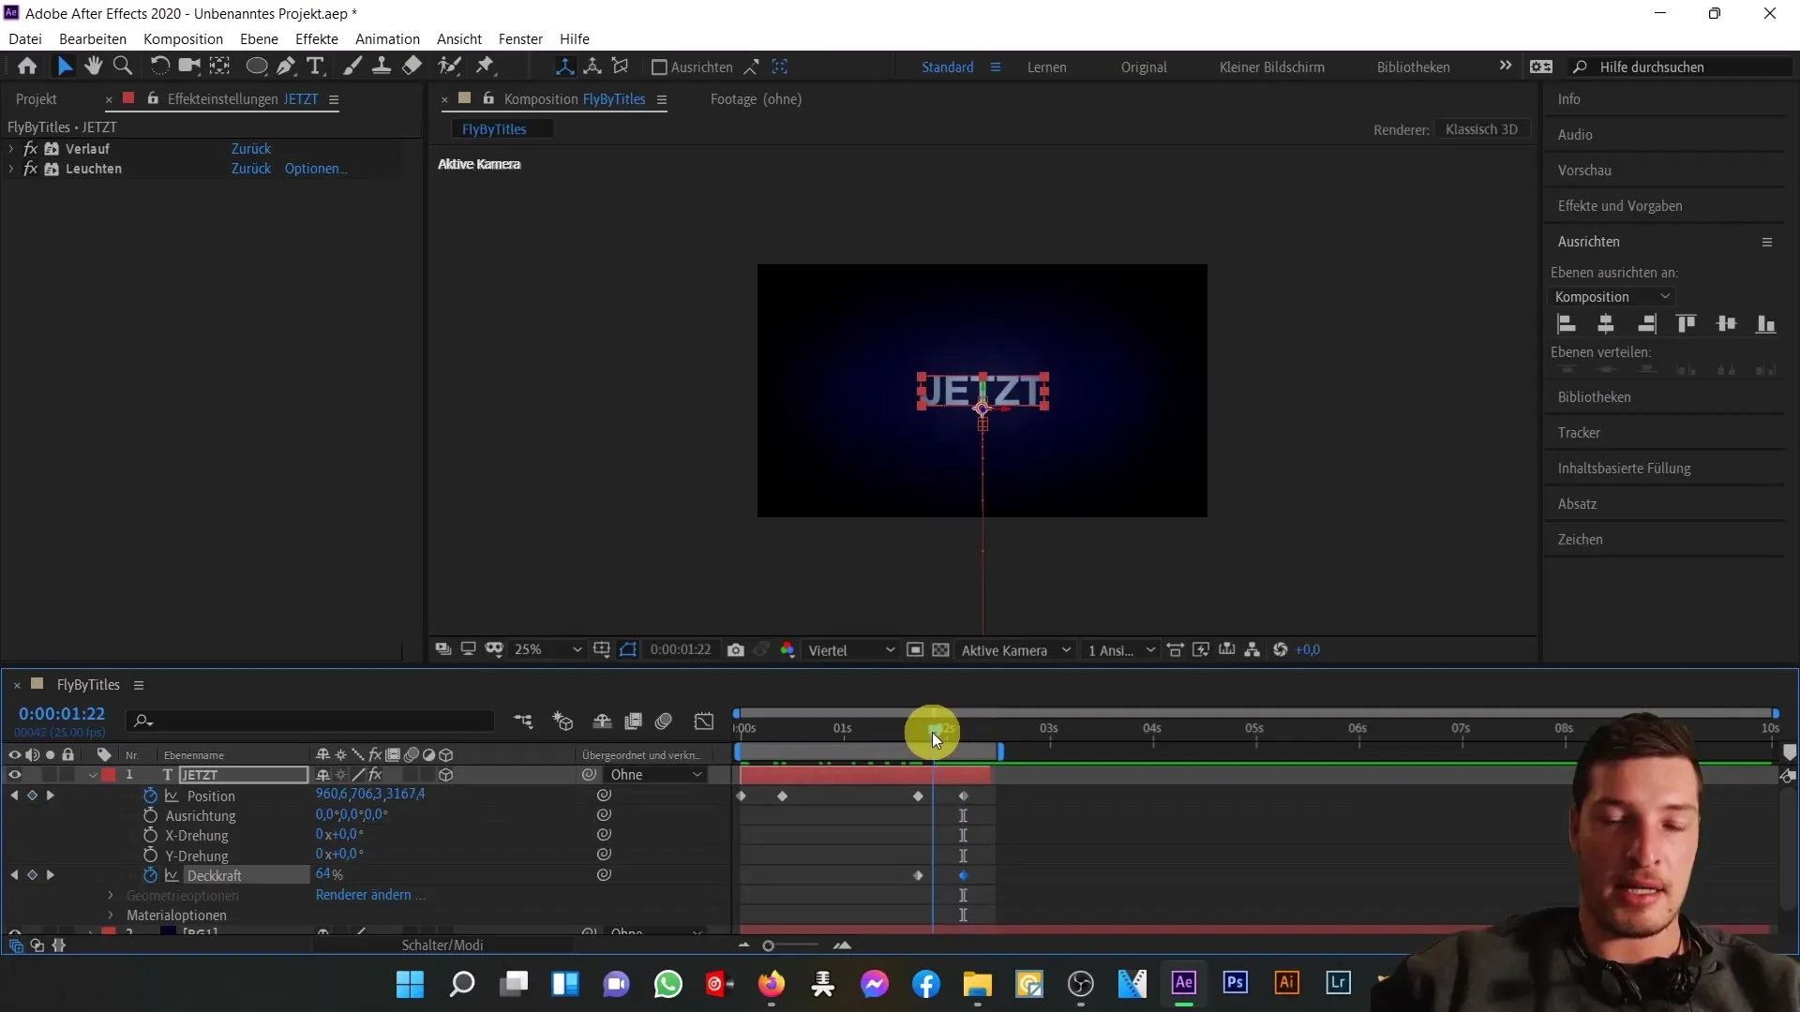
Task: Click Renderer ändern link
Action: (370, 895)
